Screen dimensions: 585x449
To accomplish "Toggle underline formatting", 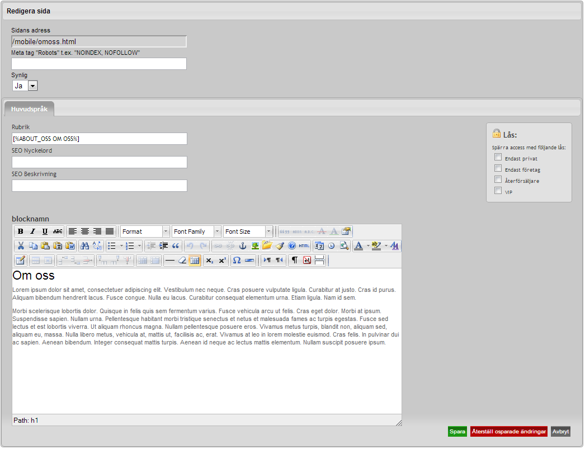I will click(45, 231).
